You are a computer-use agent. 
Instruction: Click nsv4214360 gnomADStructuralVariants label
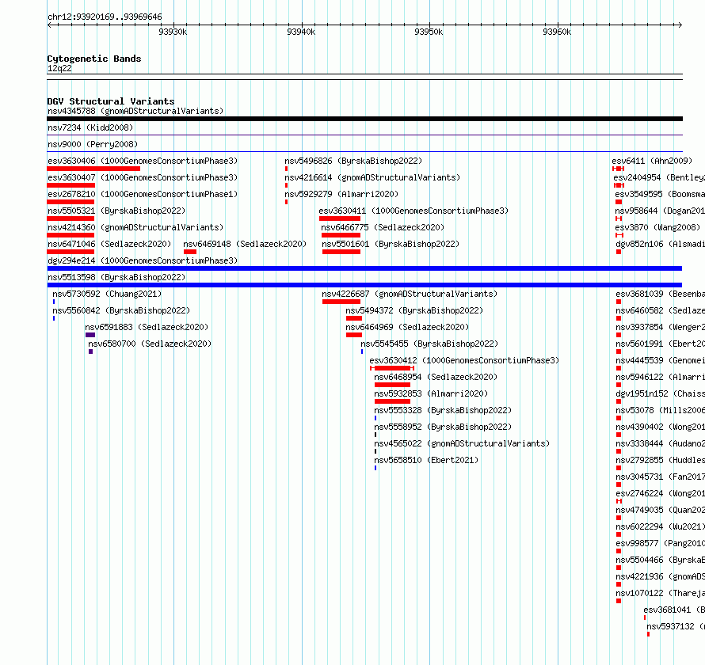tap(135, 227)
